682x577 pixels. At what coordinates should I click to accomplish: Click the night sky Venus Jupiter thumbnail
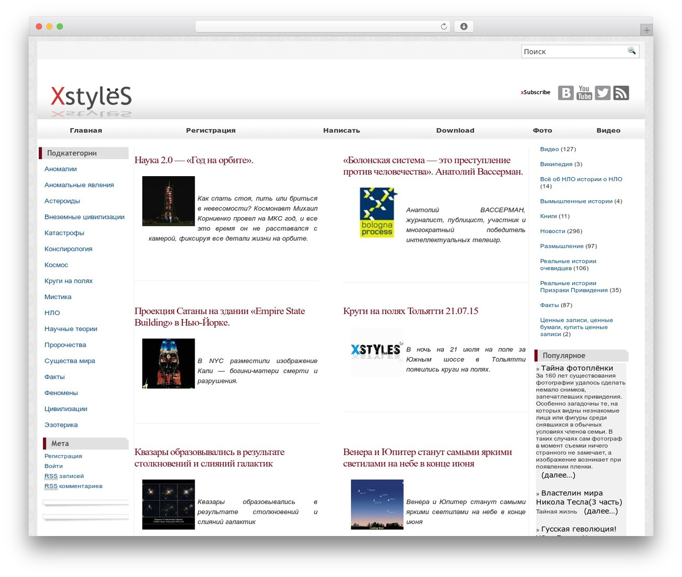pos(377,505)
